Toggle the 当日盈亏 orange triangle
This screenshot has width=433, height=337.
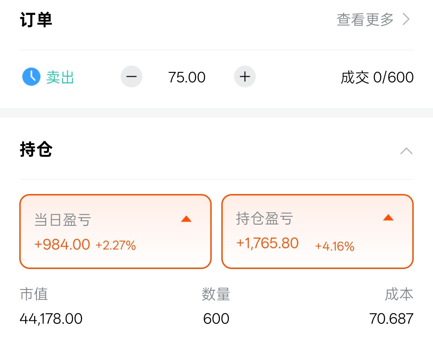186,219
